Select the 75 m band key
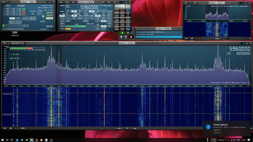The height and width of the screenshot is (142, 253). click(x=117, y=15)
